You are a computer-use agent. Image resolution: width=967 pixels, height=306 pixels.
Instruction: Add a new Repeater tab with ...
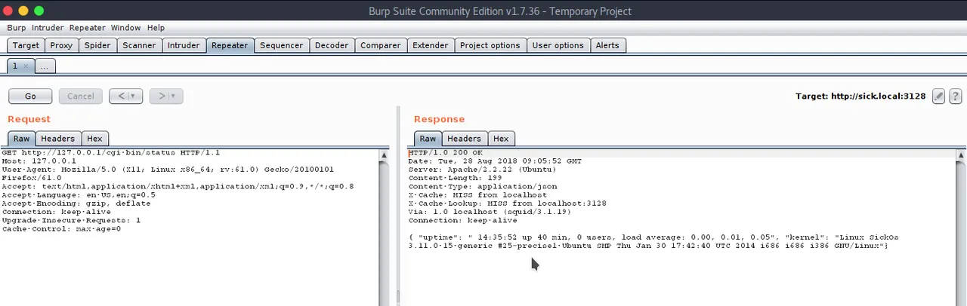coord(45,66)
